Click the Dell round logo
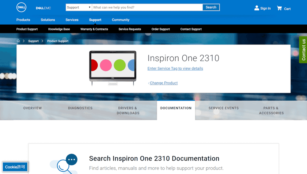 pos(21,7)
